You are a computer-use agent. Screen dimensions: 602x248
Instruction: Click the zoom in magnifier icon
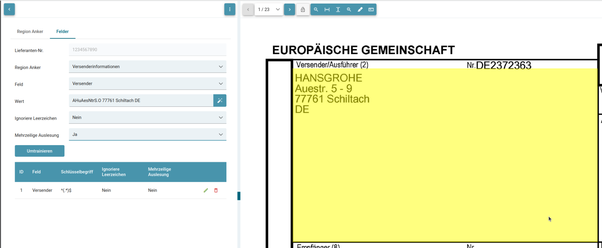point(349,10)
